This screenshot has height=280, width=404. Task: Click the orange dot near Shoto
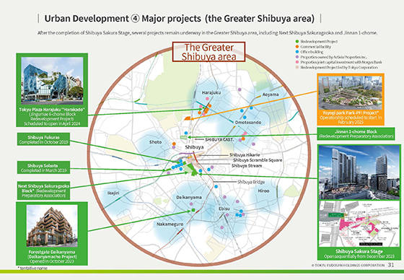pos(174,144)
